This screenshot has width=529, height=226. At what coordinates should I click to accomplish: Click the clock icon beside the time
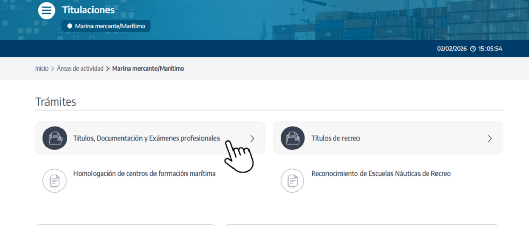(x=473, y=49)
